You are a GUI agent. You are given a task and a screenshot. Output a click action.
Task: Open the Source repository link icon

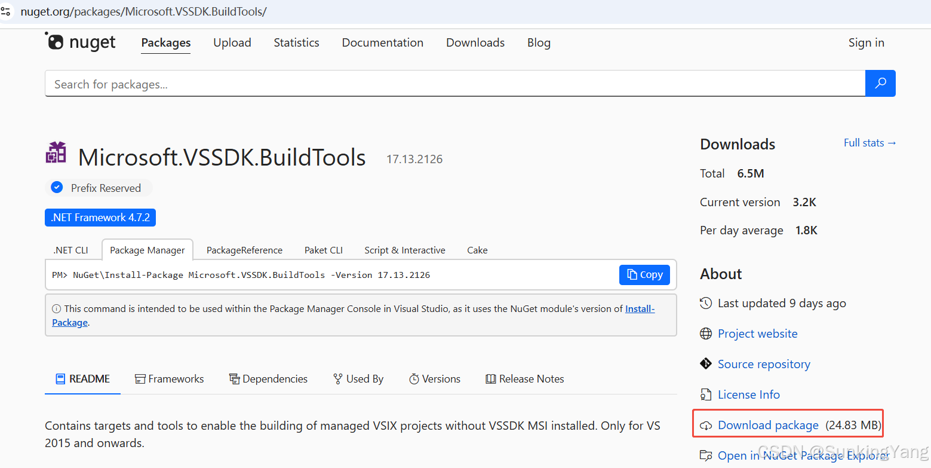706,363
